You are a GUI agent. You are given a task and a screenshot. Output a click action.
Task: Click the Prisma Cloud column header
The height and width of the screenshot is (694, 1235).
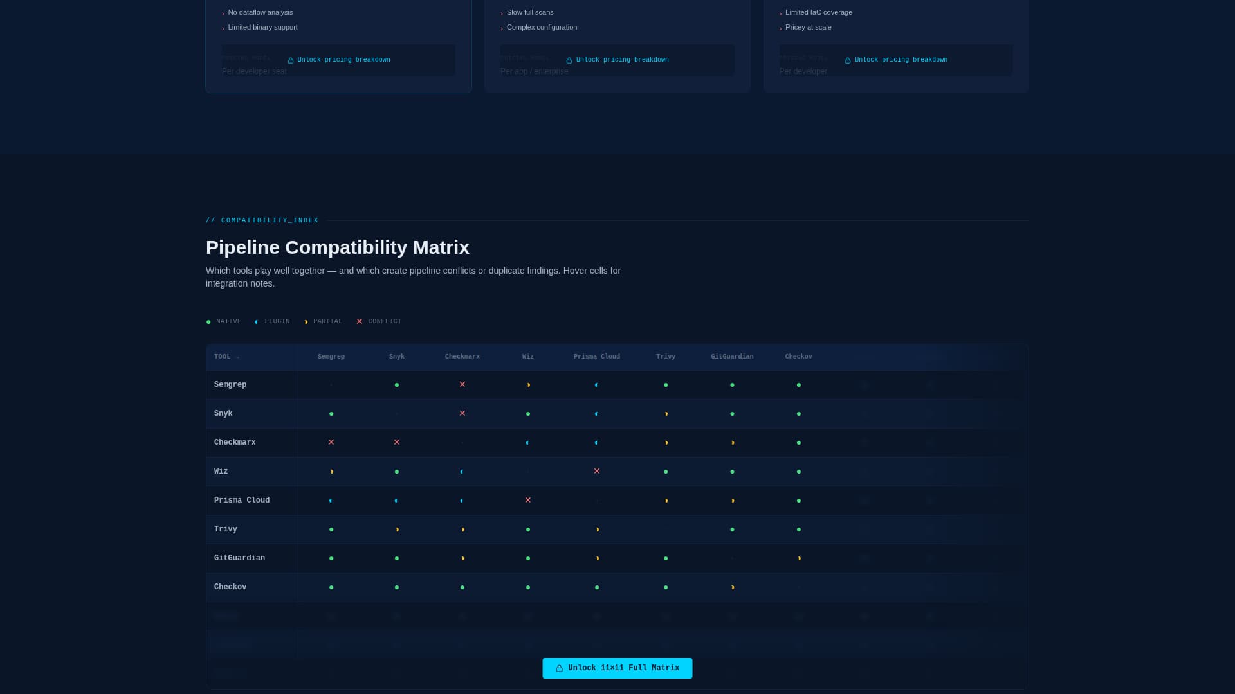tap(597, 357)
